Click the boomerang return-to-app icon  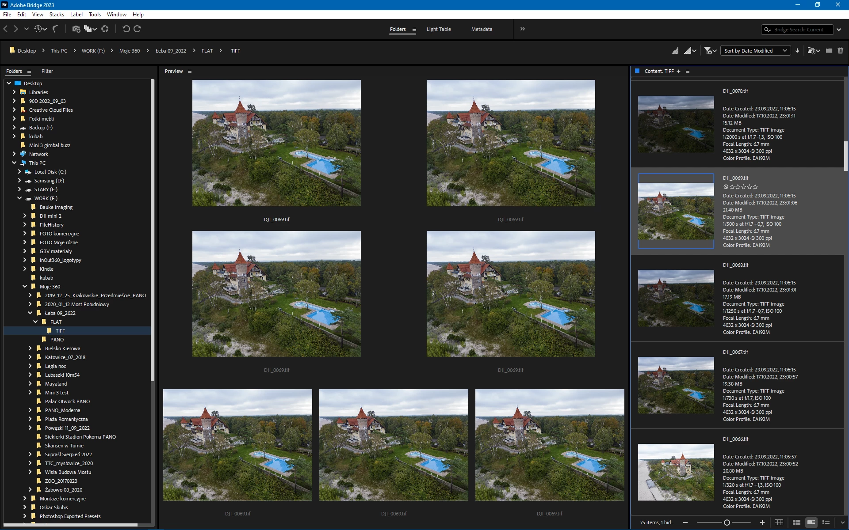click(55, 29)
